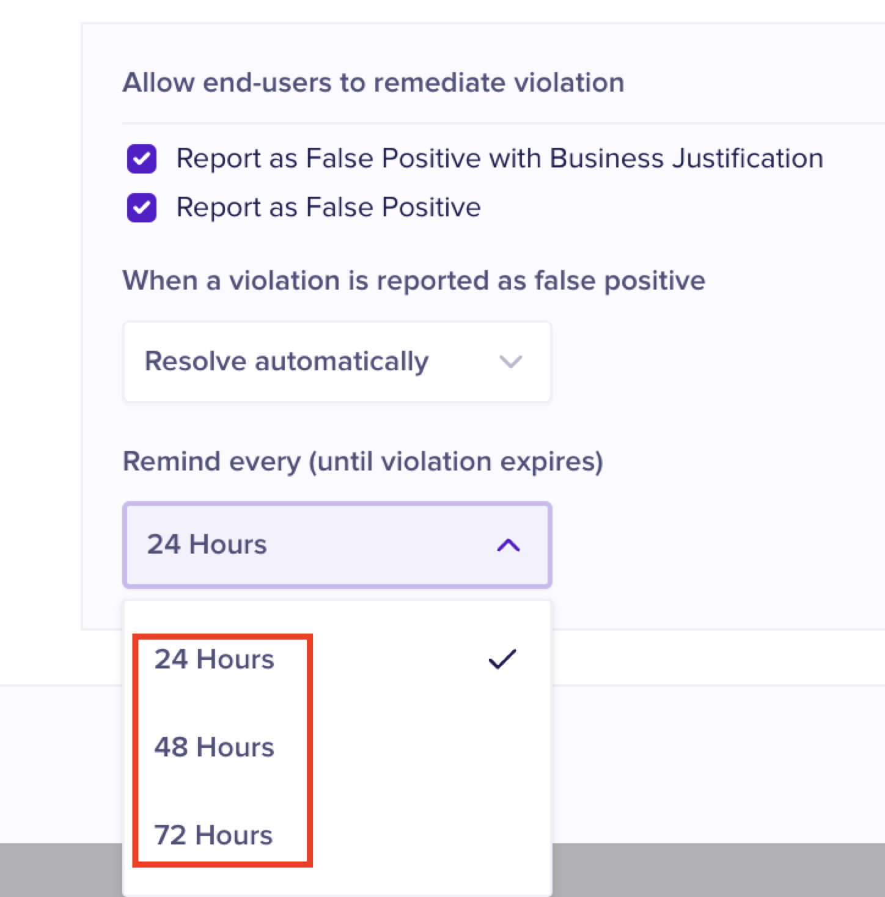Image resolution: width=885 pixels, height=897 pixels.
Task: Click the checkmark icon next to 24 Hours
Action: 502,659
